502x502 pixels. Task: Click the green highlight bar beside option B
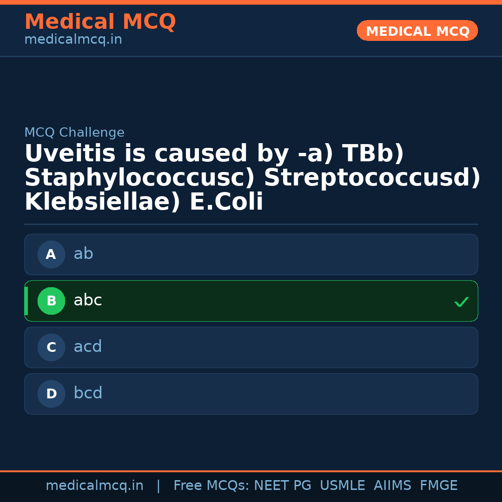[26, 301]
